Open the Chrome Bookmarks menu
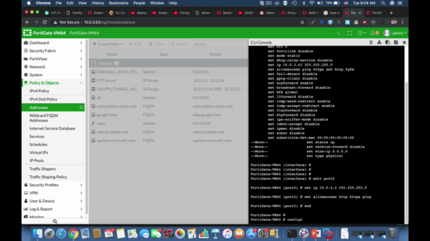This screenshot has width=430, height=241. 118,3
